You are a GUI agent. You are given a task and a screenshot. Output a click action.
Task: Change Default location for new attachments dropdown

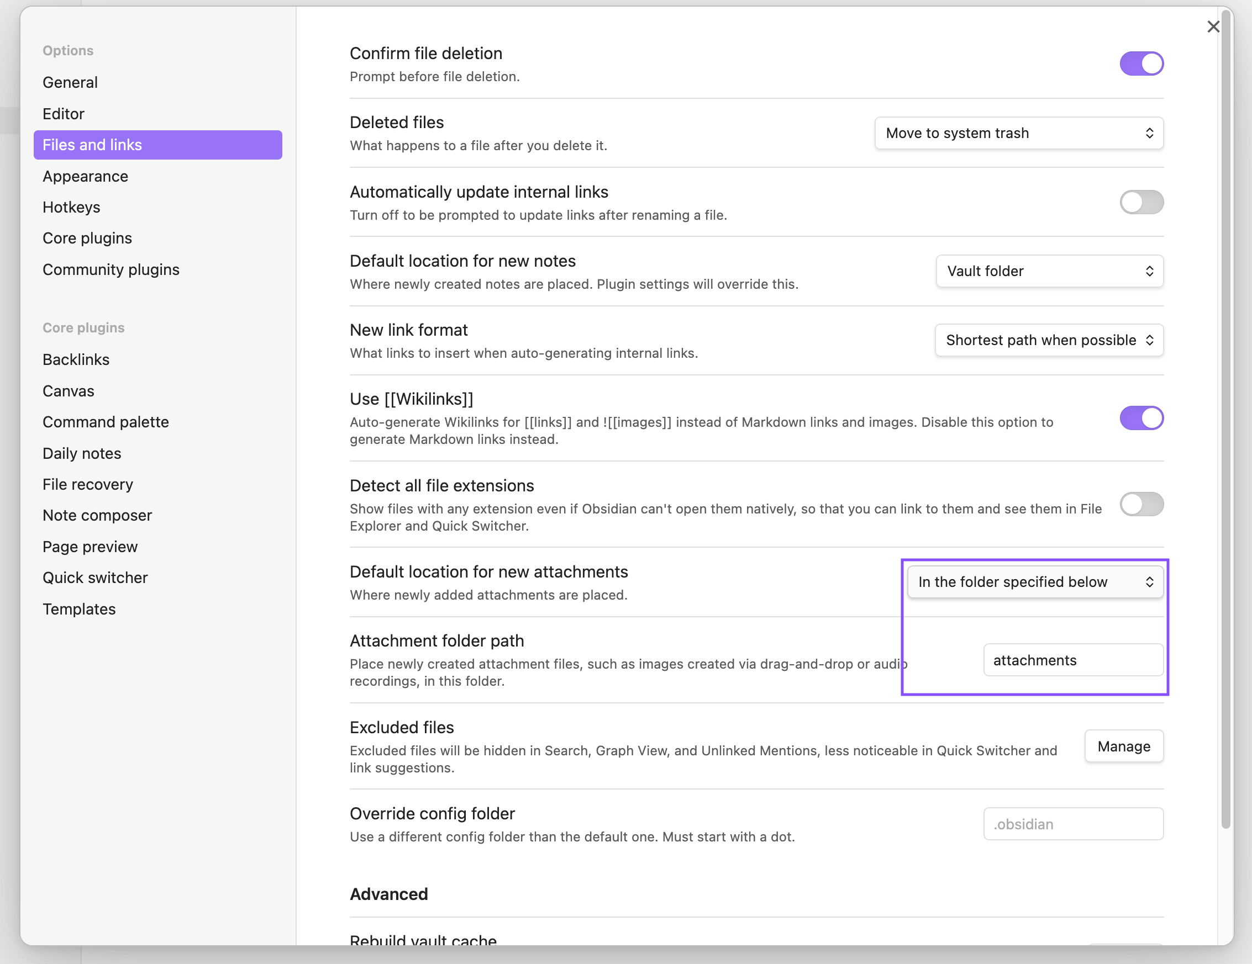click(1035, 582)
